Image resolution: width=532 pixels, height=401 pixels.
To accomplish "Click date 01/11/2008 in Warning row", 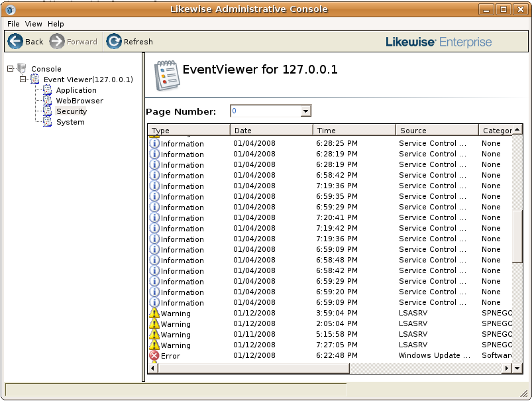I will coord(254,334).
